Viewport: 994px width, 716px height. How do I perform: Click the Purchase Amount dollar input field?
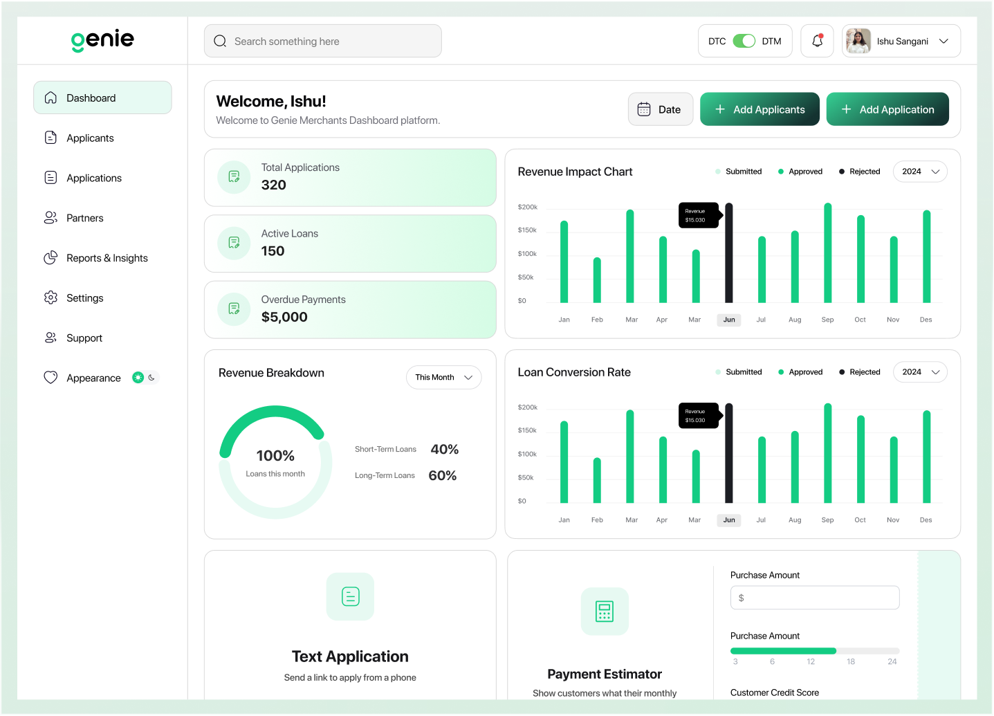click(815, 598)
